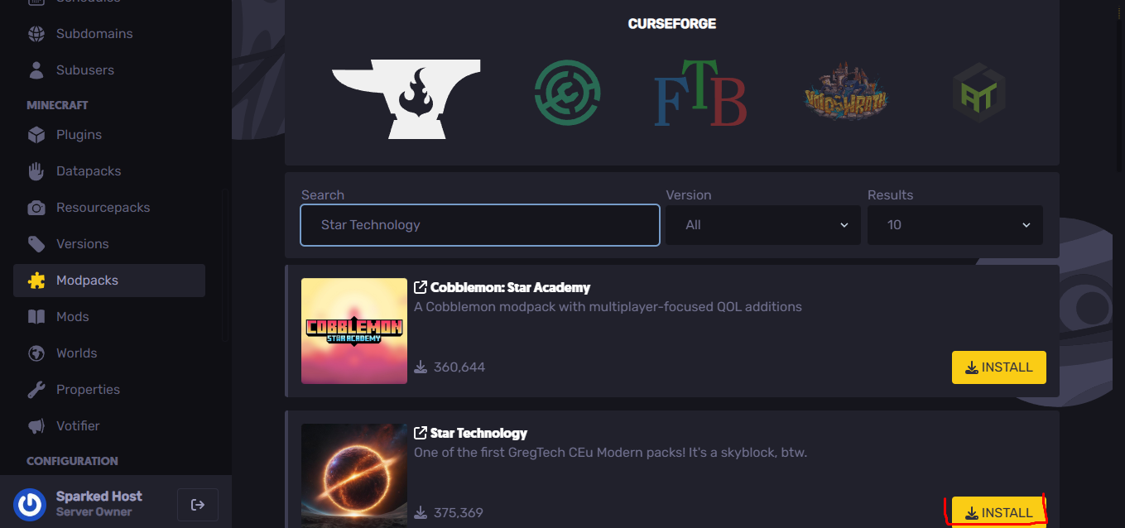Click the logout arrow icon beside Server Owner
The image size is (1125, 528).
pos(198,505)
